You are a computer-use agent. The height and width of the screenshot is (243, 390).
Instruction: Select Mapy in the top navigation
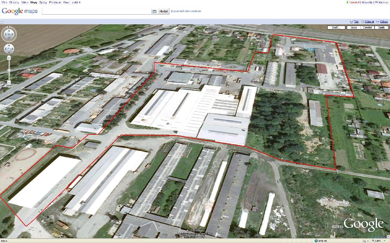coord(34,2)
